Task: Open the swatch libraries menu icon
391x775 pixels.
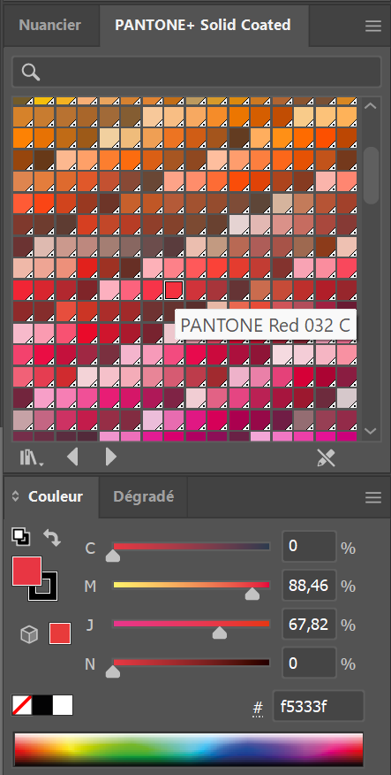Action: pyautogui.click(x=32, y=457)
